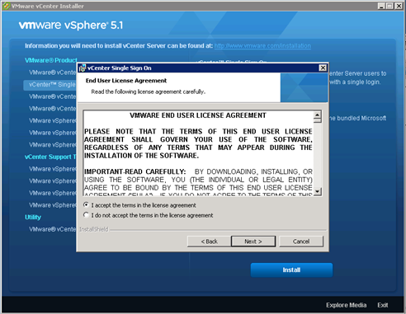Close the vCenter Single Sign On dialog
Image resolution: width=406 pixels, height=314 pixels.
coord(323,68)
